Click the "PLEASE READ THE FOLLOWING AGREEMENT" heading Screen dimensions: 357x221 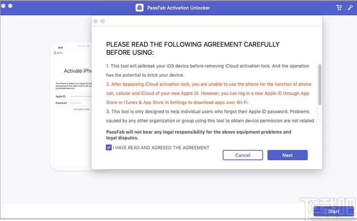193,48
